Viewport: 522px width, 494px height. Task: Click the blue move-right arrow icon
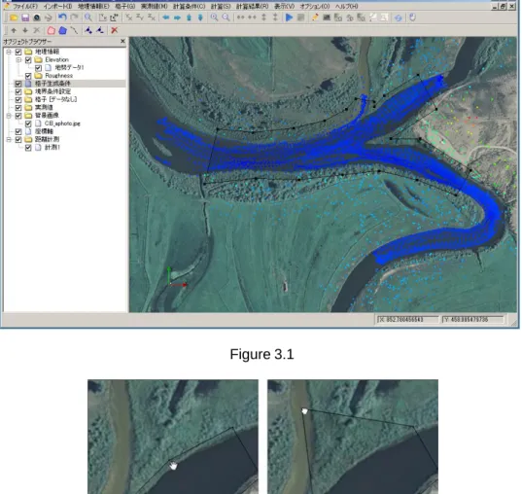(x=177, y=18)
